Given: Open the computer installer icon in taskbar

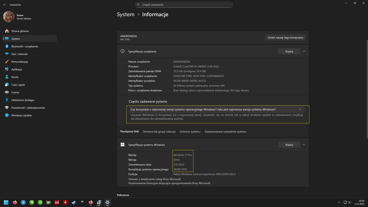Looking at the screenshot, I should coord(99,202).
